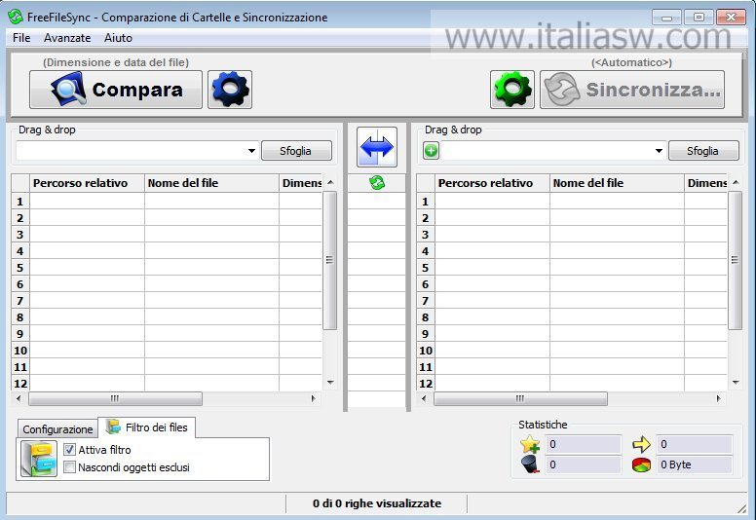Click right grid scroll up arrow
The image size is (756, 520).
click(x=736, y=183)
